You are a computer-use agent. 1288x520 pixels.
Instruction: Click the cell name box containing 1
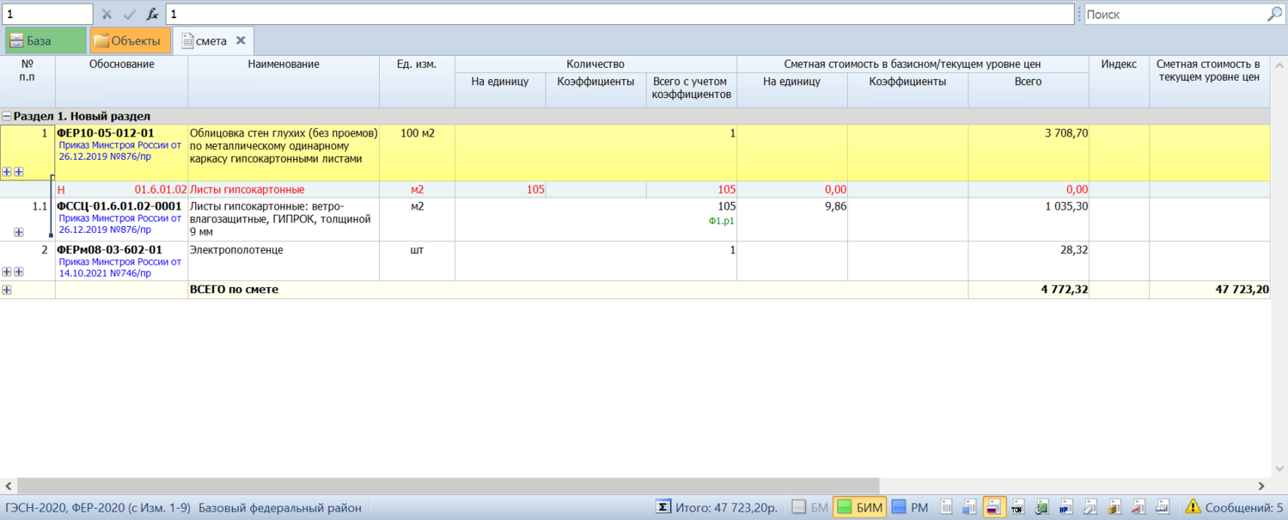46,15
